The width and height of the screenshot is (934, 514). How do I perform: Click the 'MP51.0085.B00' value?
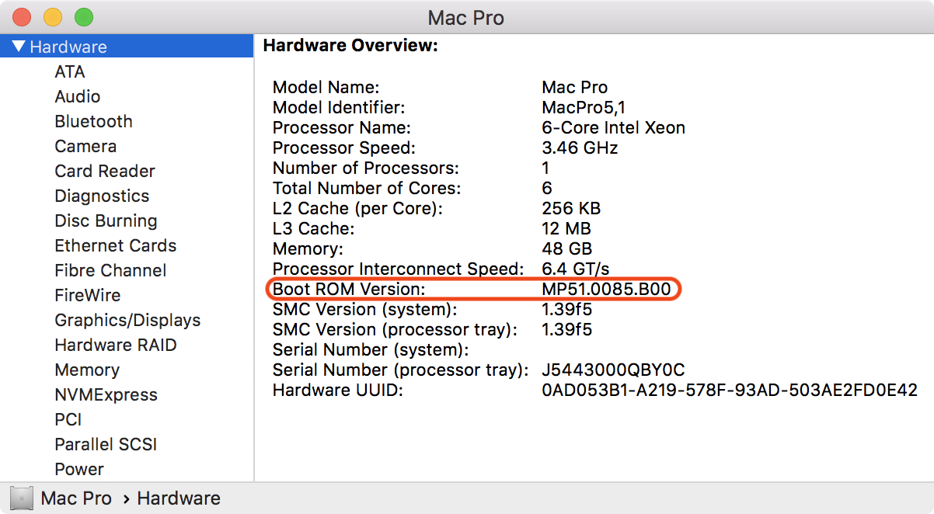click(x=608, y=289)
